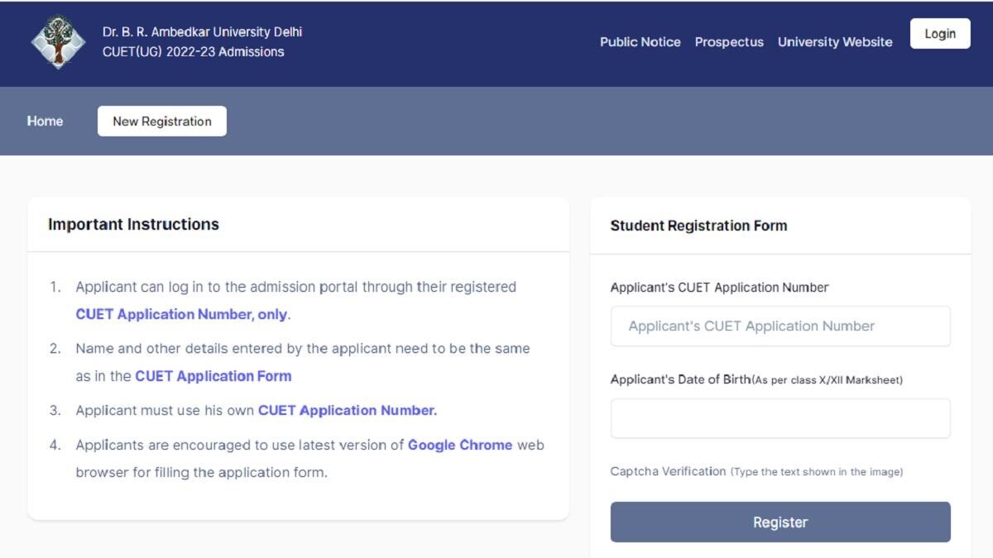Click the Student Registration Form heading
The height and width of the screenshot is (558, 993).
click(x=698, y=225)
